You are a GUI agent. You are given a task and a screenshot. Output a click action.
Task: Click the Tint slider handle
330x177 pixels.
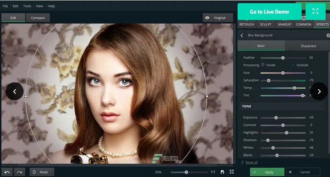302,95
